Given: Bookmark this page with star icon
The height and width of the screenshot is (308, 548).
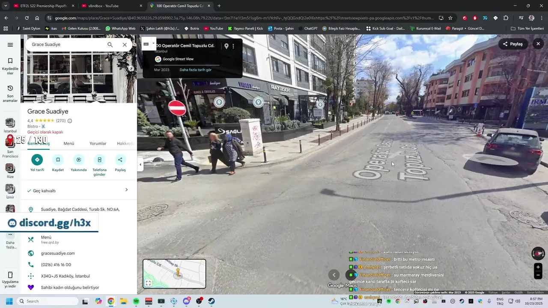Looking at the screenshot, I should point(450,18).
